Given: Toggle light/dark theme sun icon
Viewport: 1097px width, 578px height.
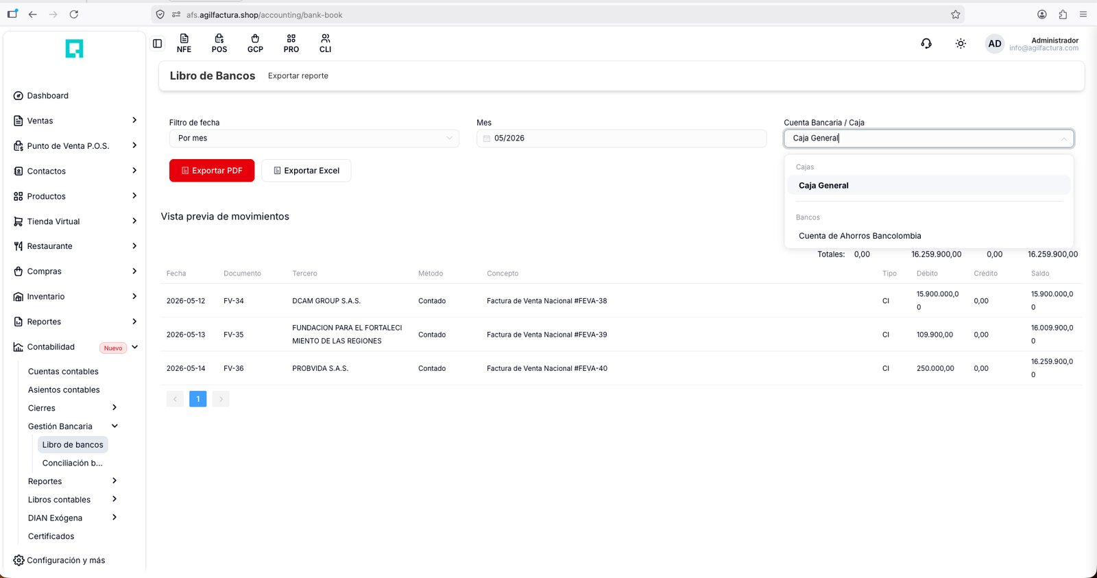Looking at the screenshot, I should 961,44.
